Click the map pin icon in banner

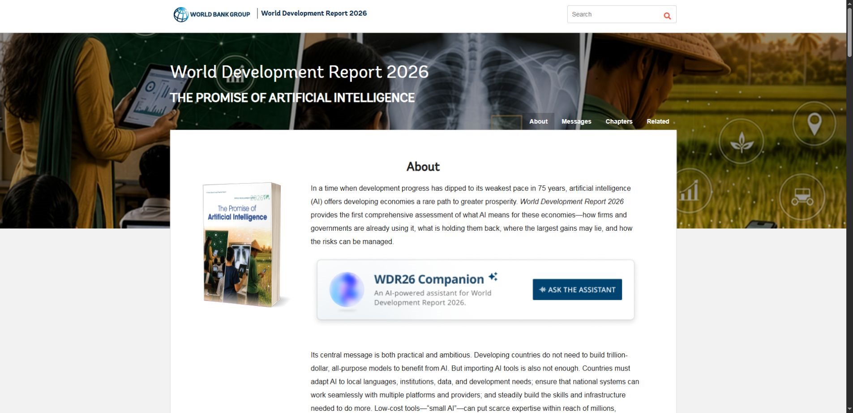(x=814, y=124)
